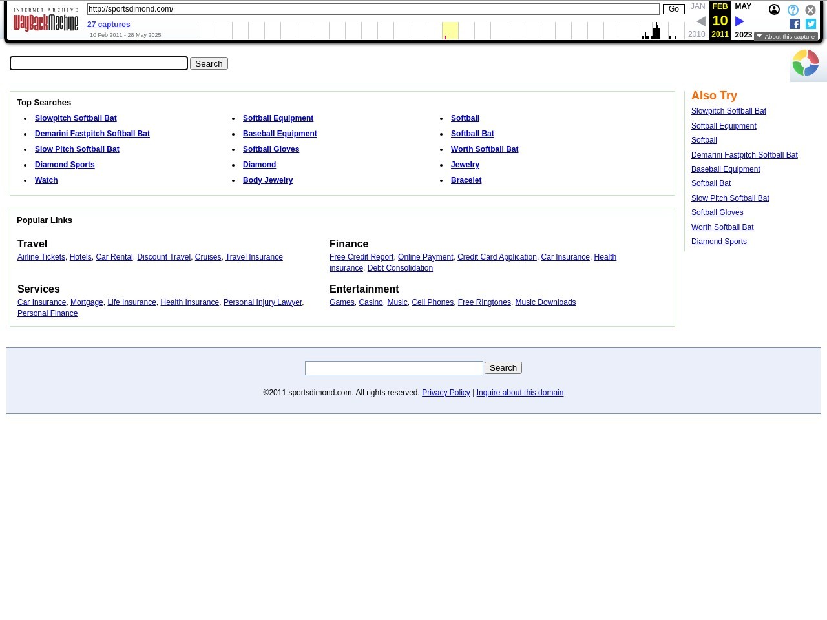The height and width of the screenshot is (620, 827).
Task: Open the Diamond top search
Action: tap(259, 165)
